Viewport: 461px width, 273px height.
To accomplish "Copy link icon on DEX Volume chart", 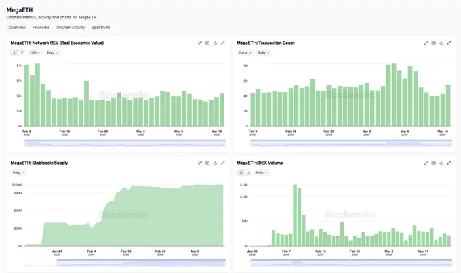I will 426,163.
